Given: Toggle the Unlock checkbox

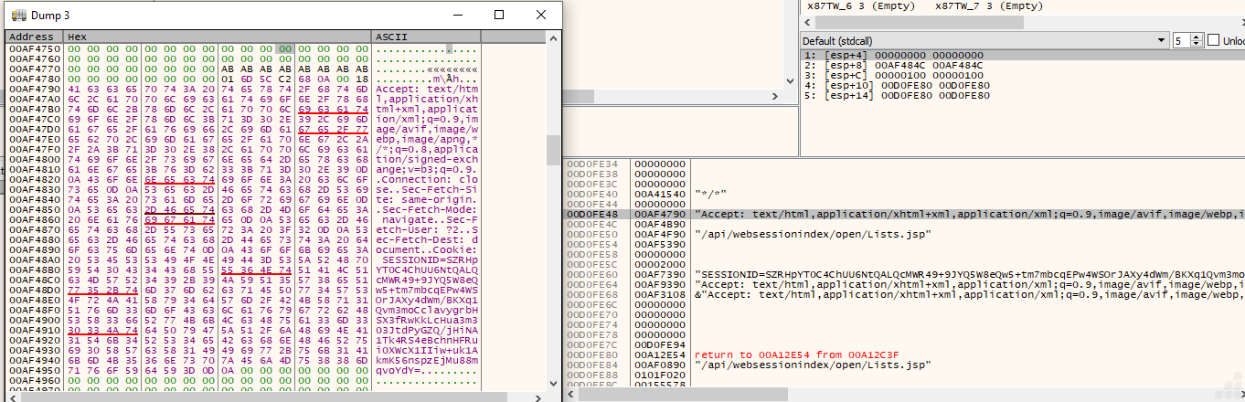Looking at the screenshot, I should (1213, 41).
